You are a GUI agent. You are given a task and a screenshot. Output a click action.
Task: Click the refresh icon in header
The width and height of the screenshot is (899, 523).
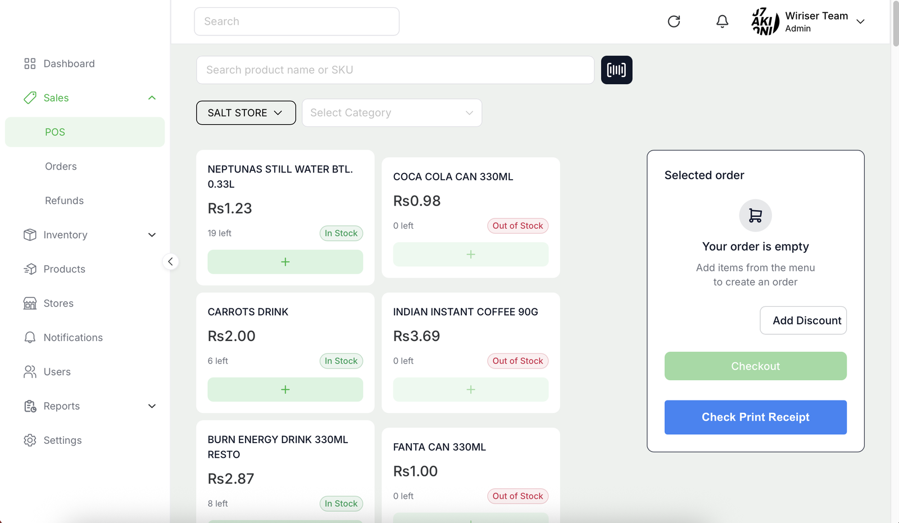pos(674,21)
